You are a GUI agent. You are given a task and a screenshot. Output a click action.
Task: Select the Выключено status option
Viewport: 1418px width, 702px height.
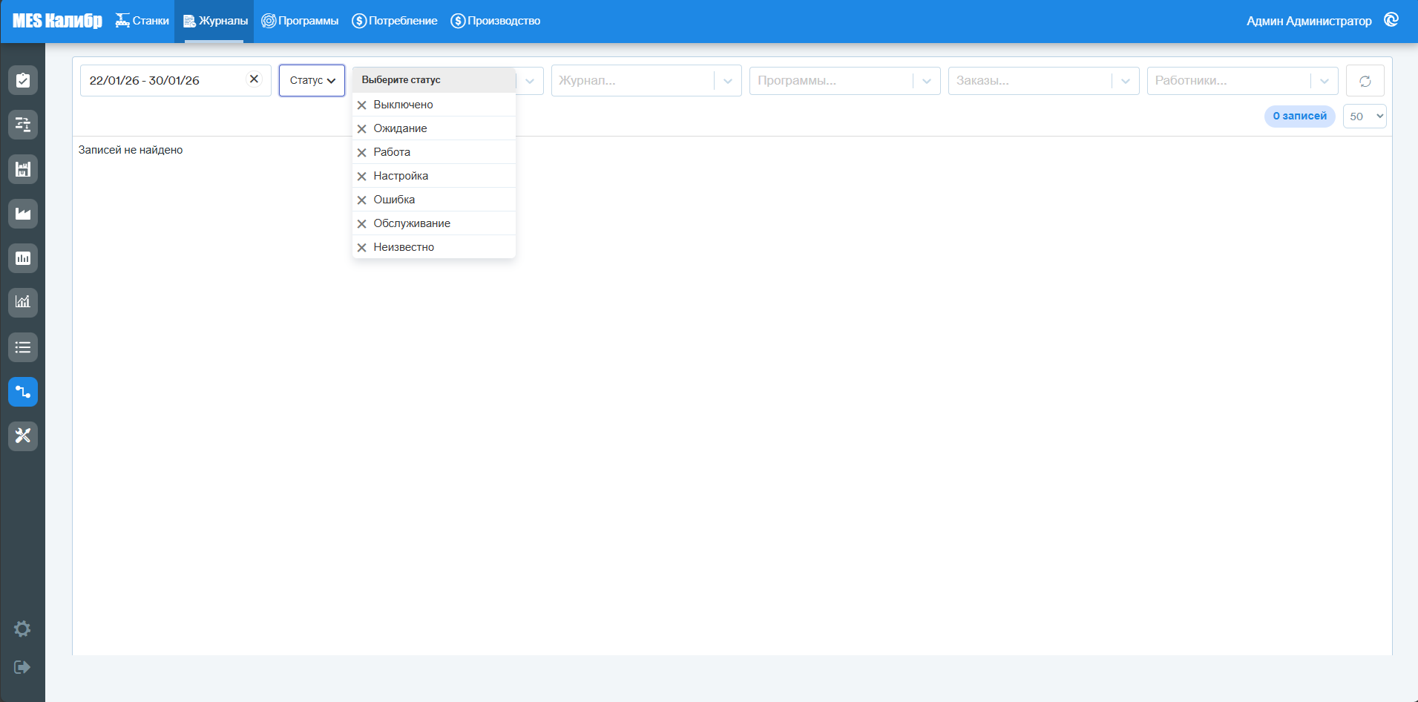[x=434, y=105]
